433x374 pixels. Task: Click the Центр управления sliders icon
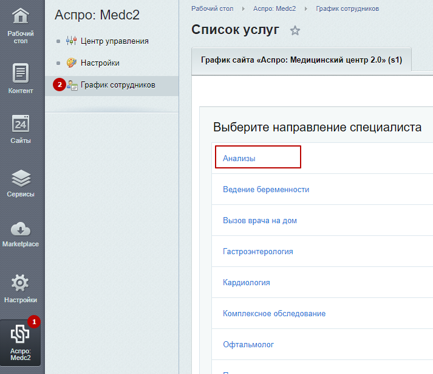71,41
